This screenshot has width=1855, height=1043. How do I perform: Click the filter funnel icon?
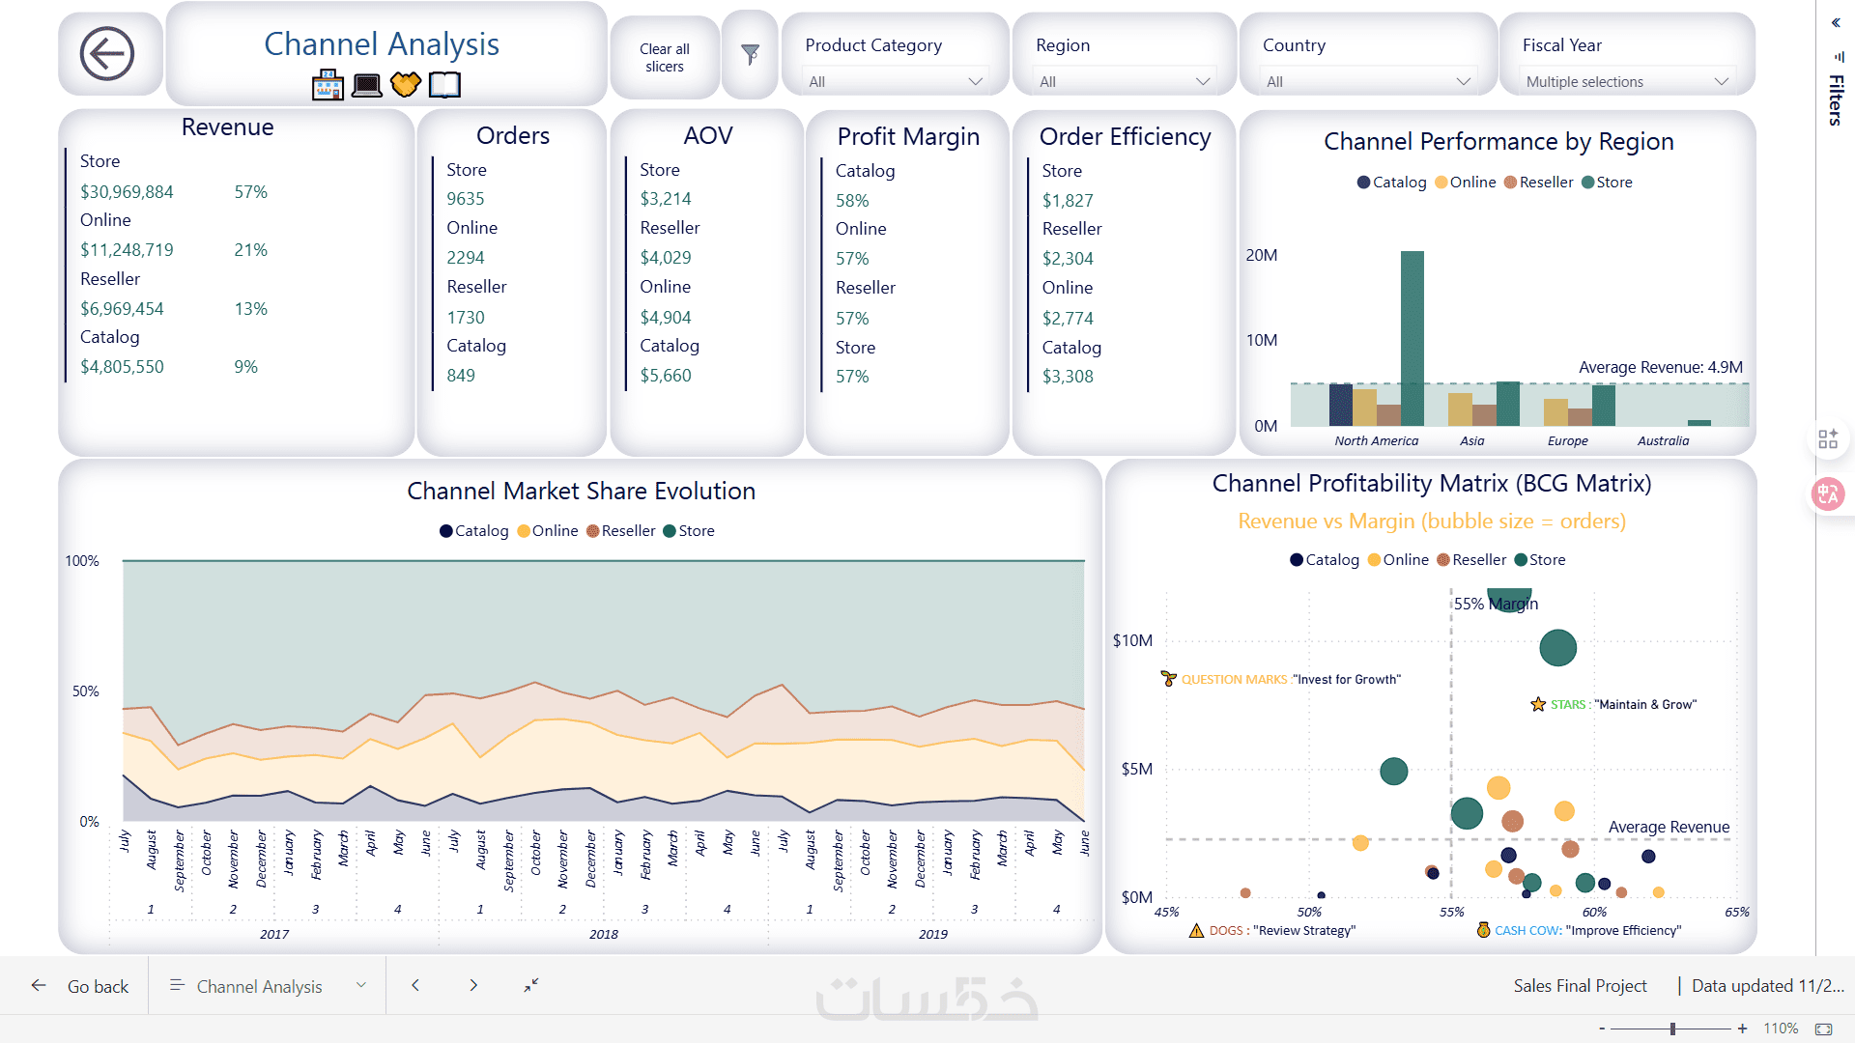(x=750, y=54)
